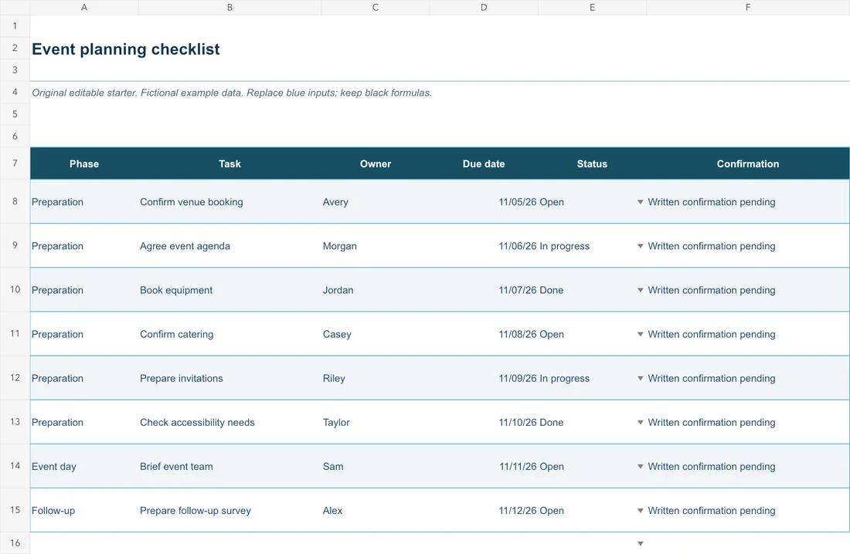Open status dropdown for Check accessibility needs
850x554 pixels.
[641, 422]
